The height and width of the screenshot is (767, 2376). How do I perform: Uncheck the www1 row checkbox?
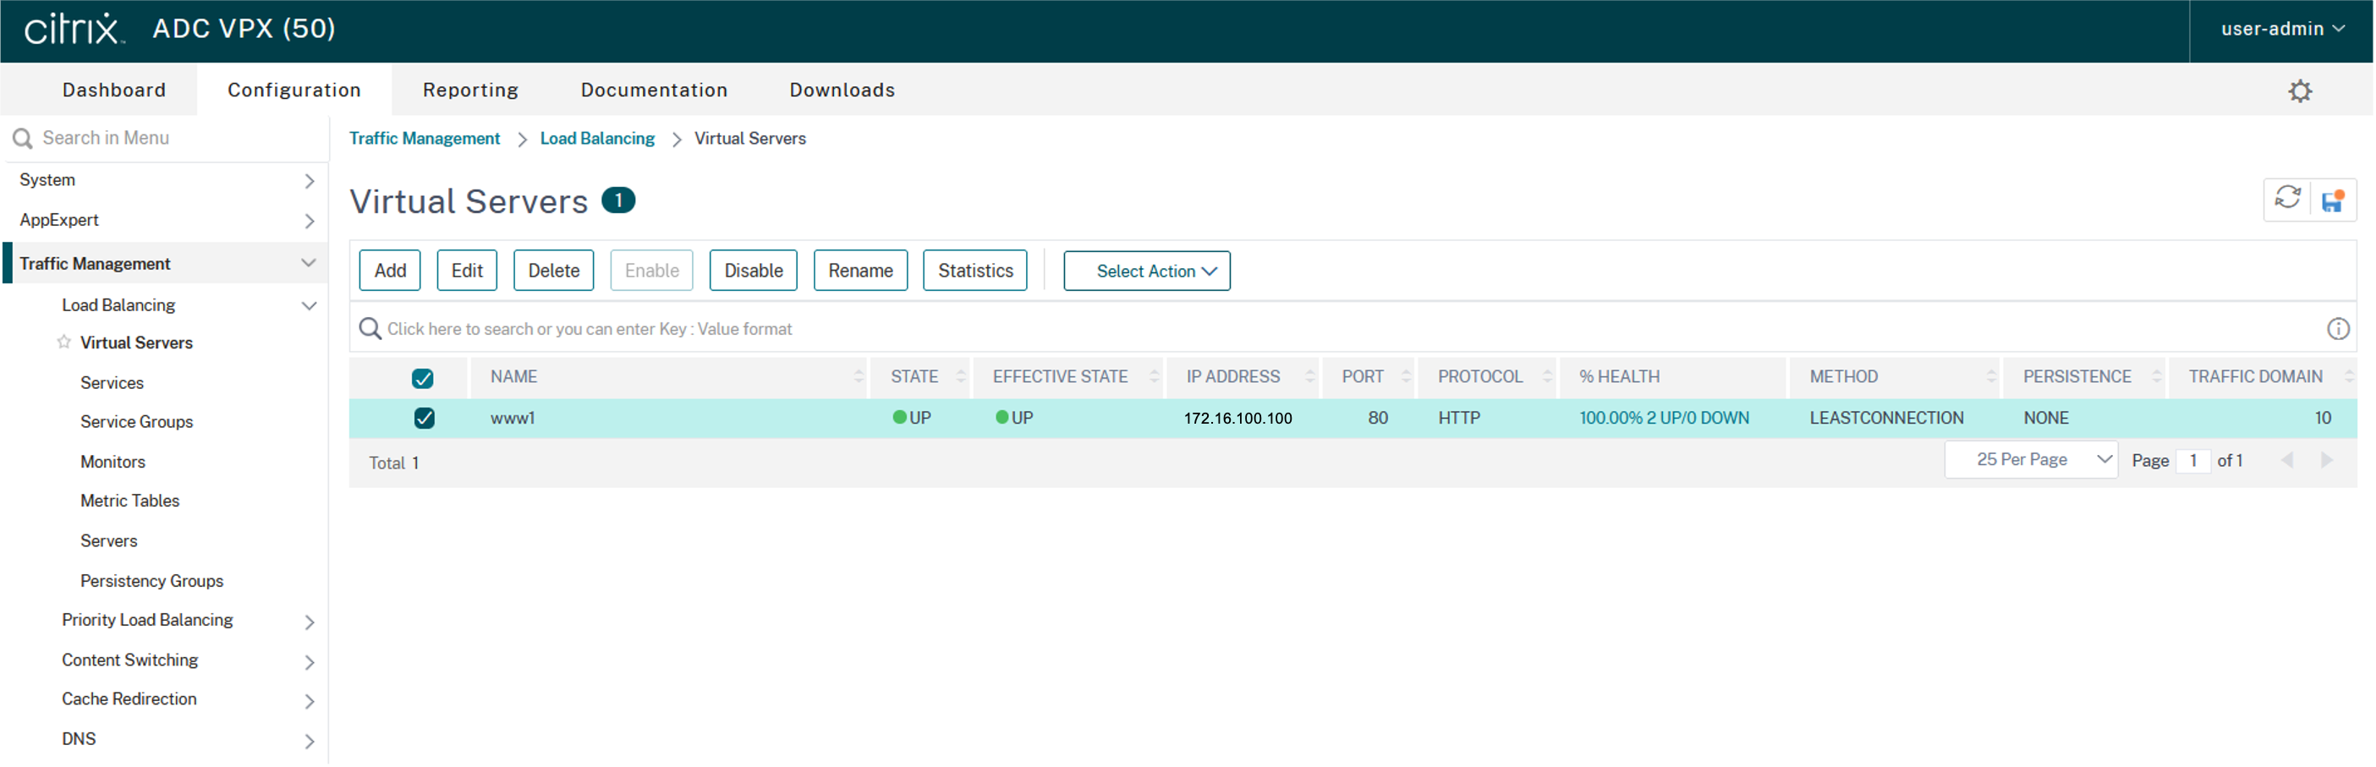424,418
